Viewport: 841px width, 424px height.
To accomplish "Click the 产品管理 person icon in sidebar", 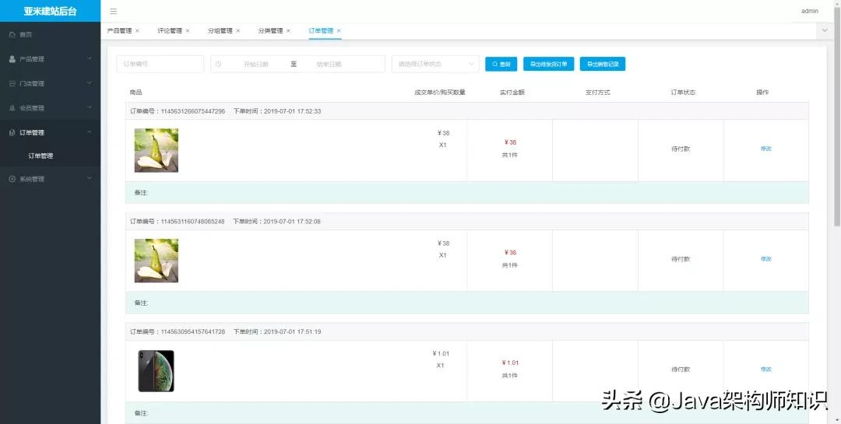I will click(x=12, y=59).
